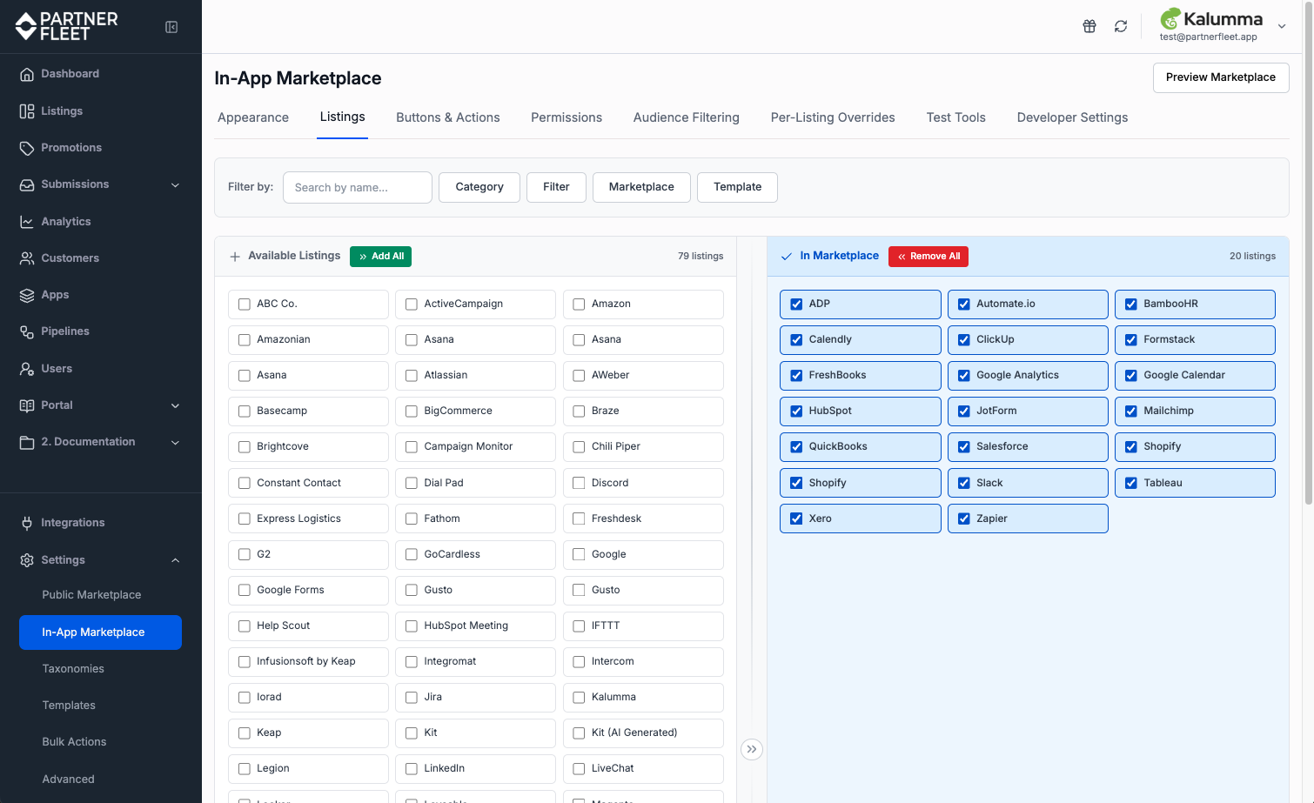Go to Public Marketplace settings
1314x803 pixels.
[91, 595]
